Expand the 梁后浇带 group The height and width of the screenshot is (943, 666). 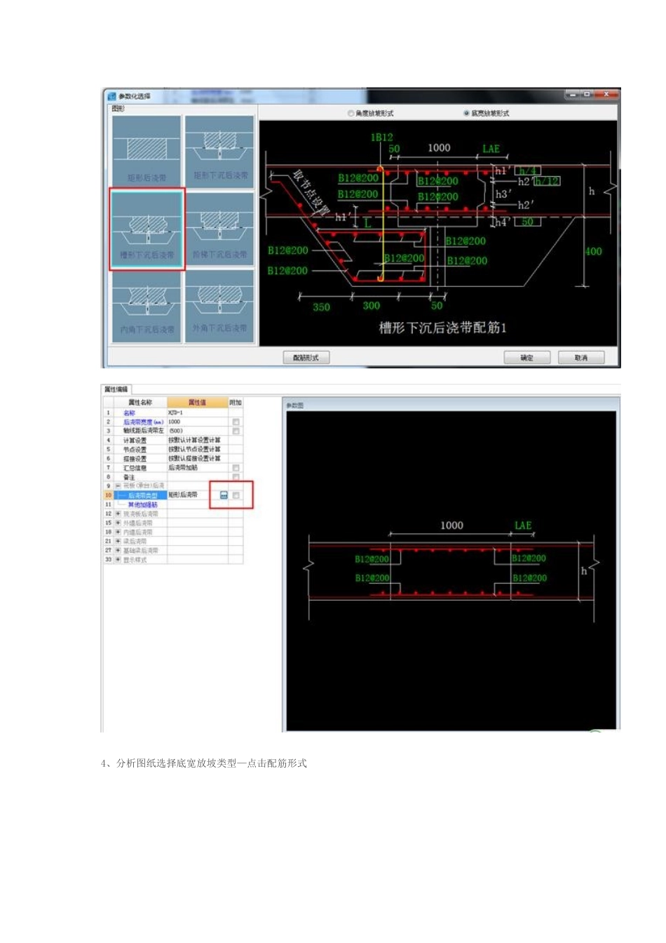tap(118, 541)
